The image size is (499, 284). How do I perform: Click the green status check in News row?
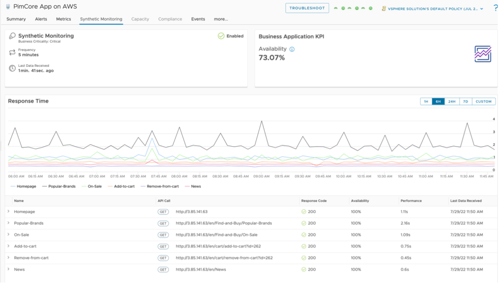304,270
